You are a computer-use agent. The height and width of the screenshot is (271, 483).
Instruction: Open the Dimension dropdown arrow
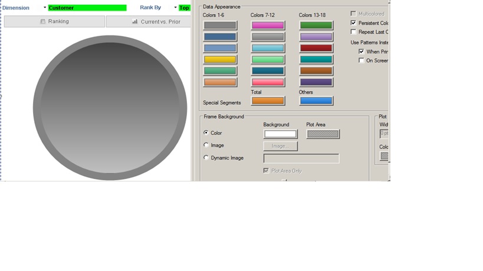[x=45, y=8]
